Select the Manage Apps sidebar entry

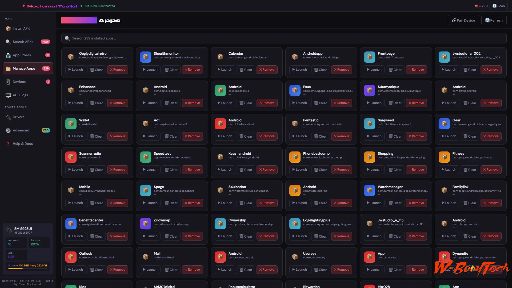click(28, 69)
